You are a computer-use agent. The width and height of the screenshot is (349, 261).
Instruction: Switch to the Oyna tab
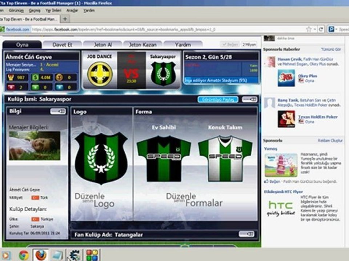click(x=22, y=45)
